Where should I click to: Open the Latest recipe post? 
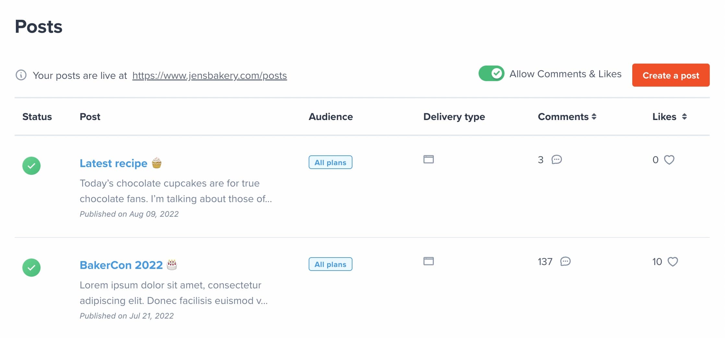113,163
